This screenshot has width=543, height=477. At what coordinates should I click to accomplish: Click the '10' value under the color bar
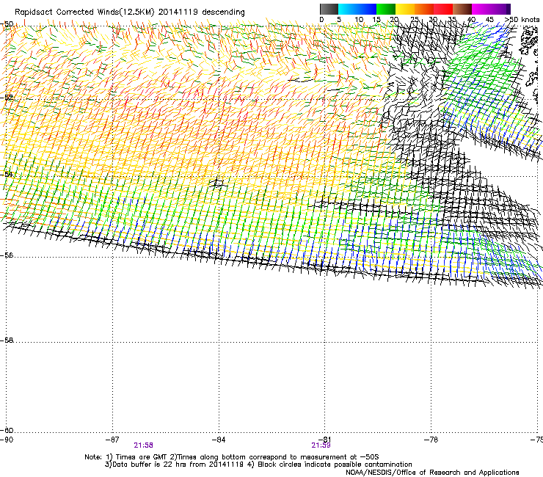click(x=359, y=20)
